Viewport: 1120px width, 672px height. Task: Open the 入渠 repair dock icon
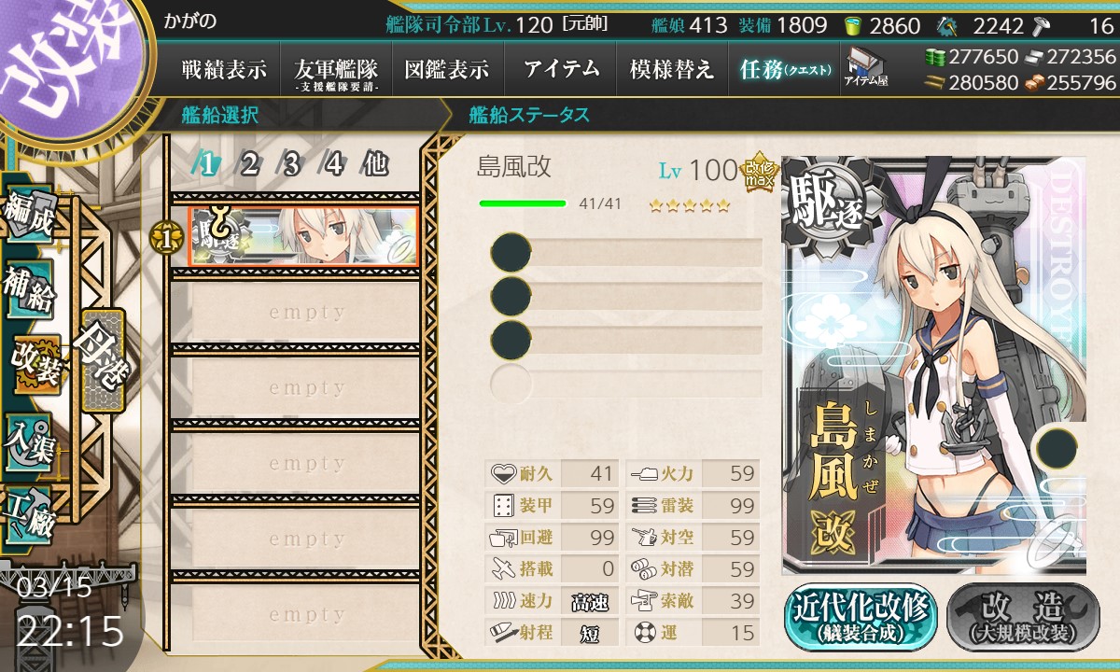[29, 438]
